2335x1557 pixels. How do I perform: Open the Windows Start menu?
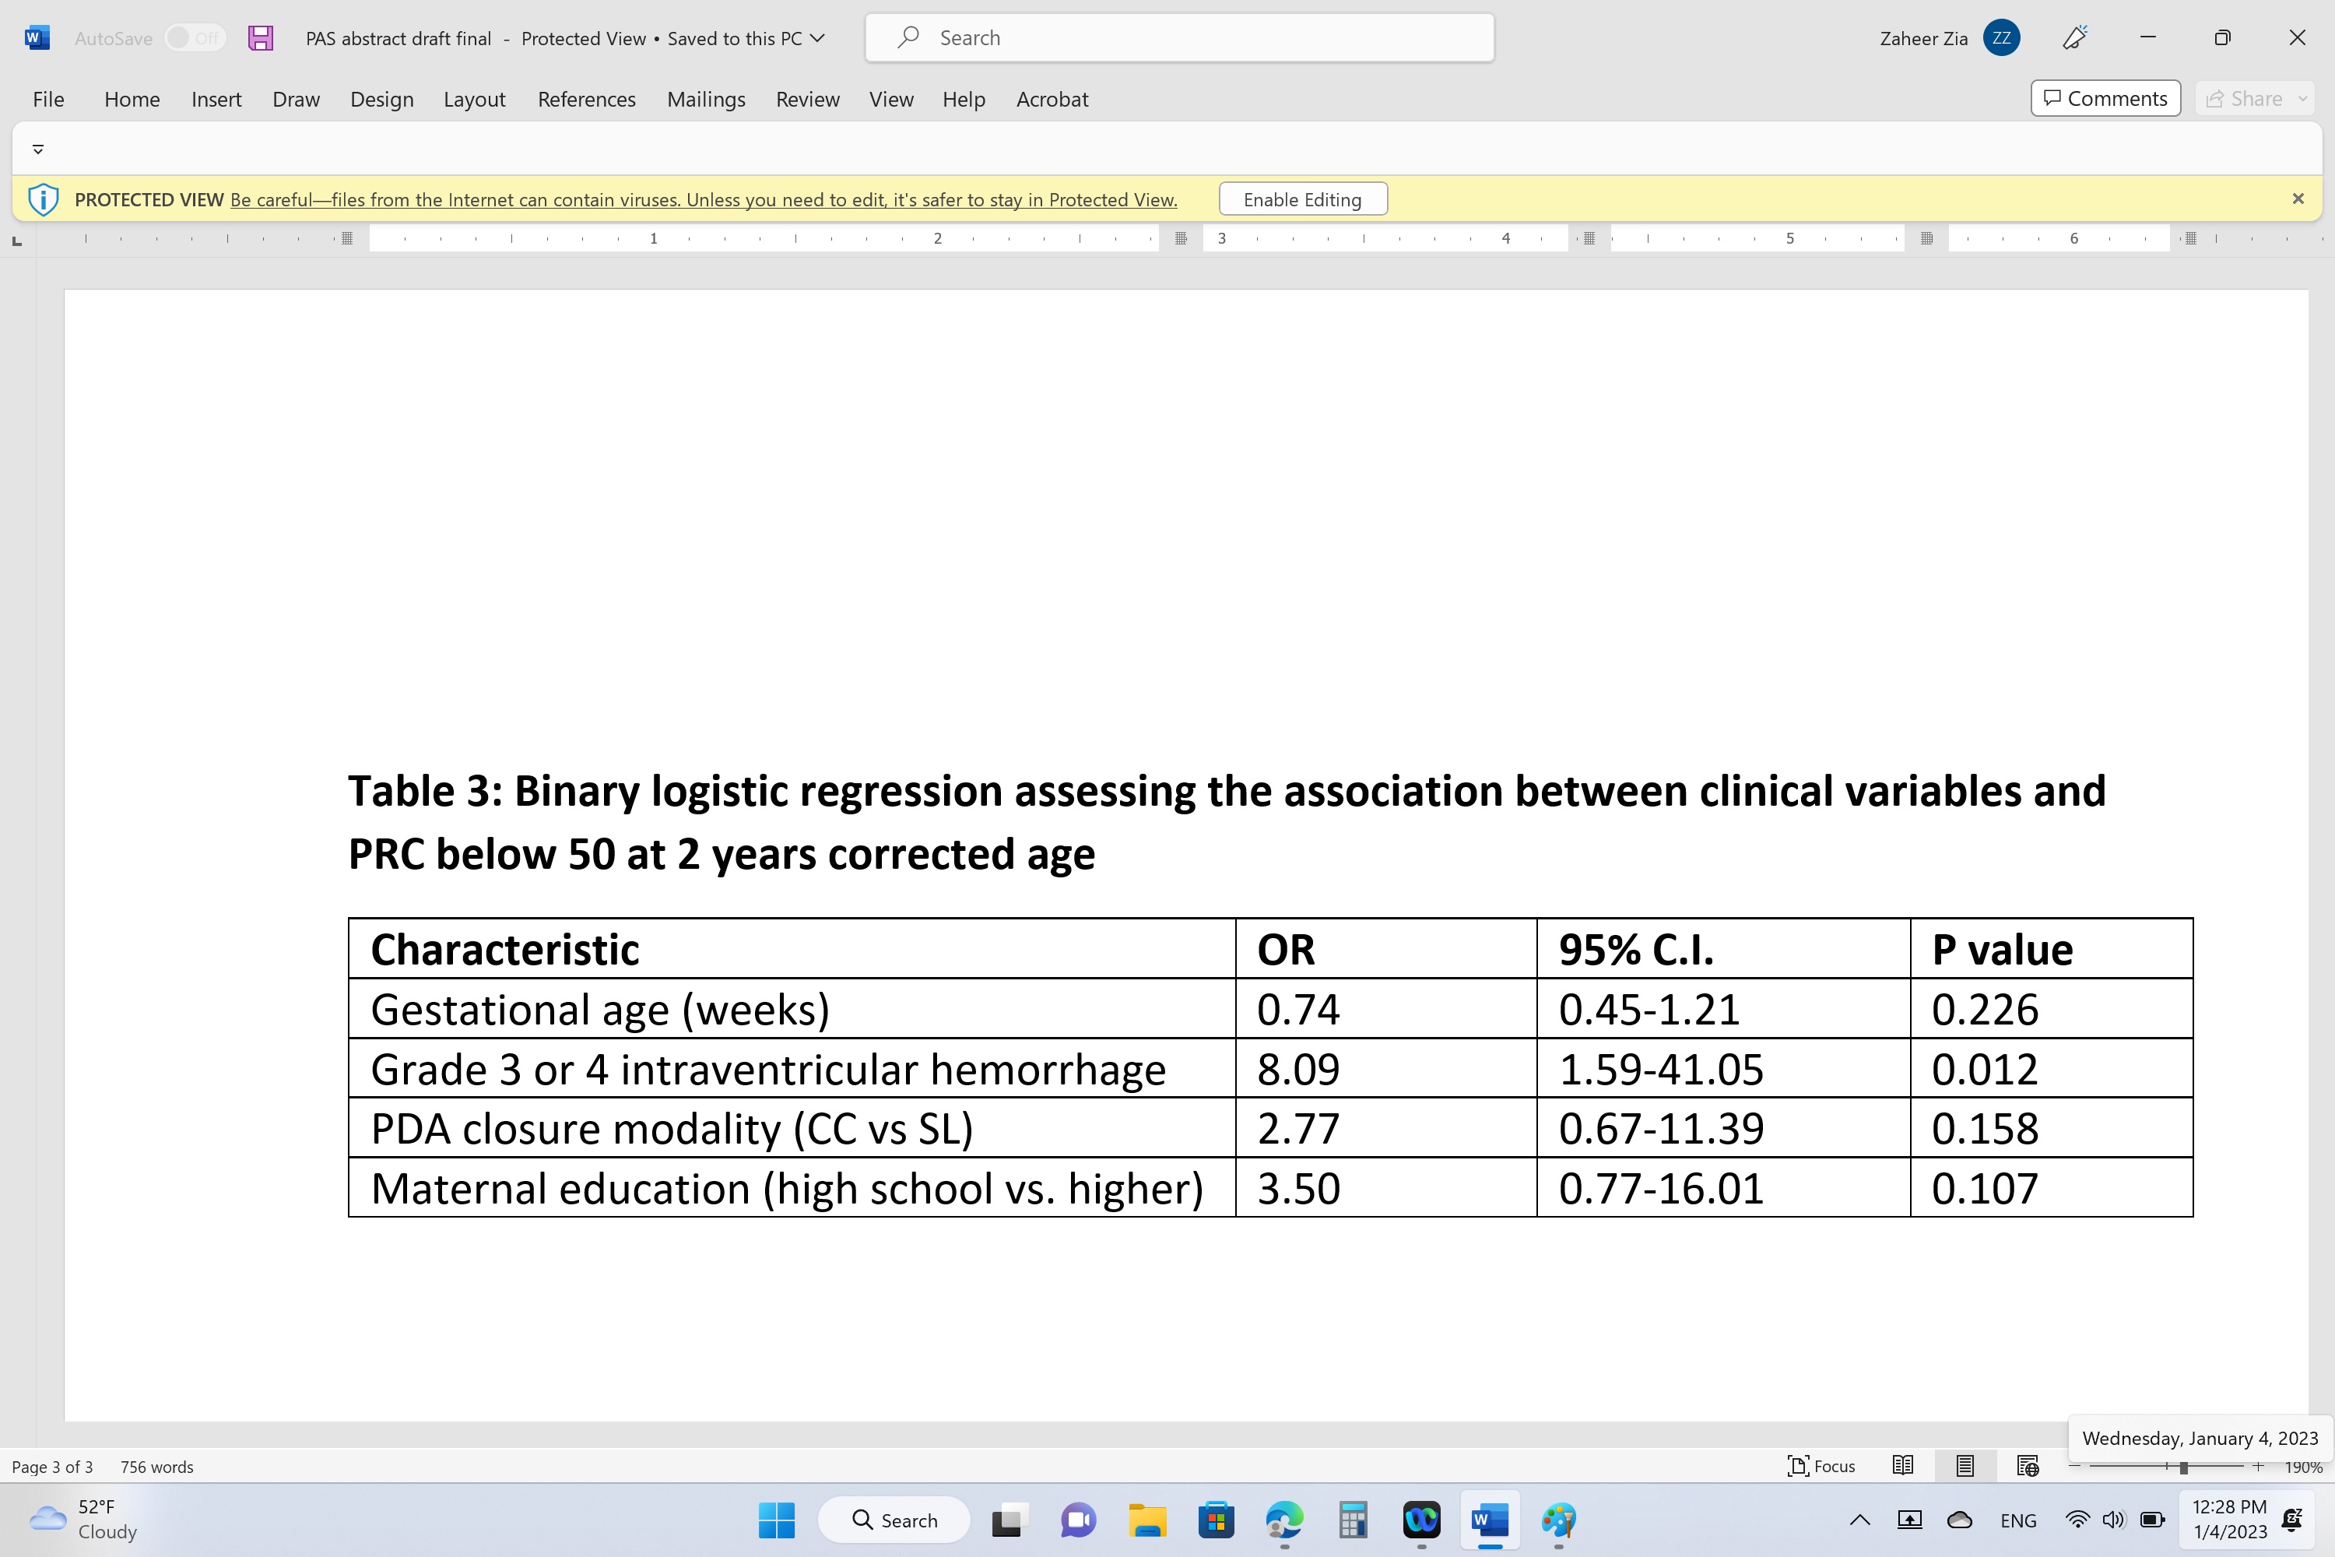tap(776, 1520)
